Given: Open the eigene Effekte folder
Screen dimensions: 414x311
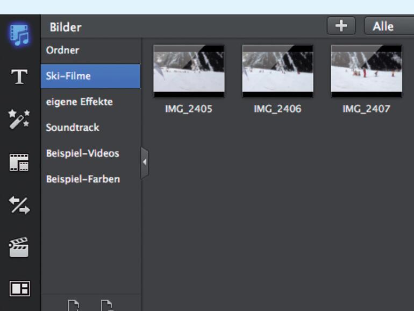Looking at the screenshot, I should 90,102.
